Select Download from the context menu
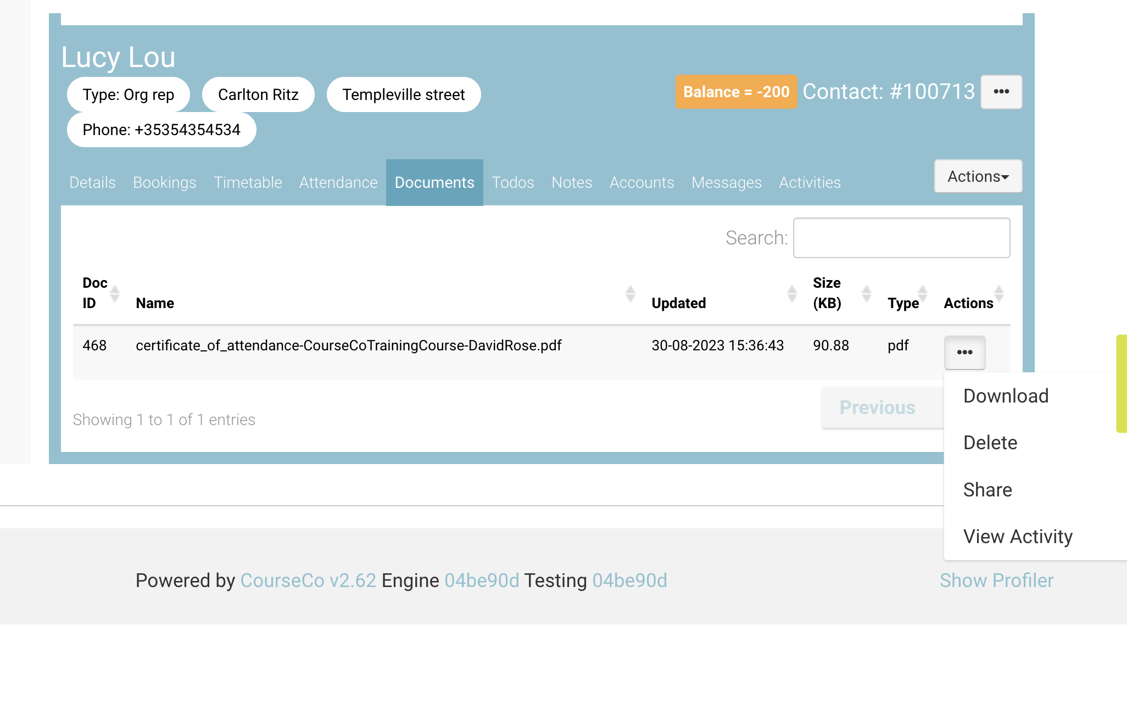Screen dimensions: 1127x704 click(x=1006, y=396)
